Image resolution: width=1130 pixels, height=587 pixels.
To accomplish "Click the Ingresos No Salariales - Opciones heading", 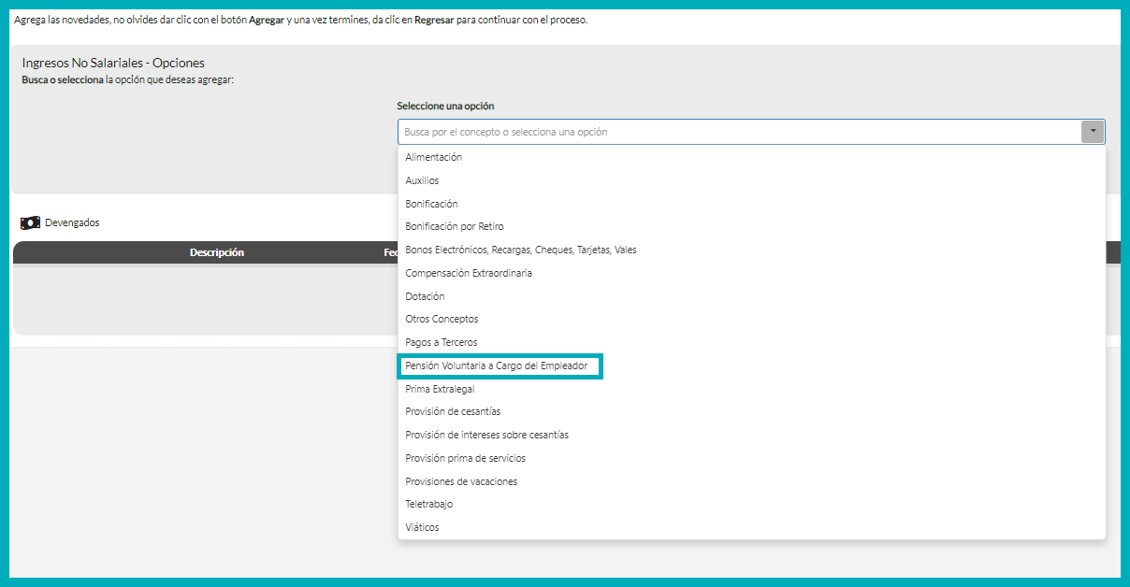I will point(113,64).
